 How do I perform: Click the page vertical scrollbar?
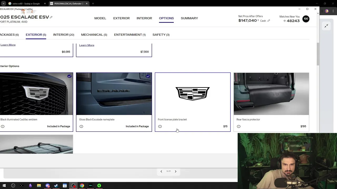pos(318,54)
